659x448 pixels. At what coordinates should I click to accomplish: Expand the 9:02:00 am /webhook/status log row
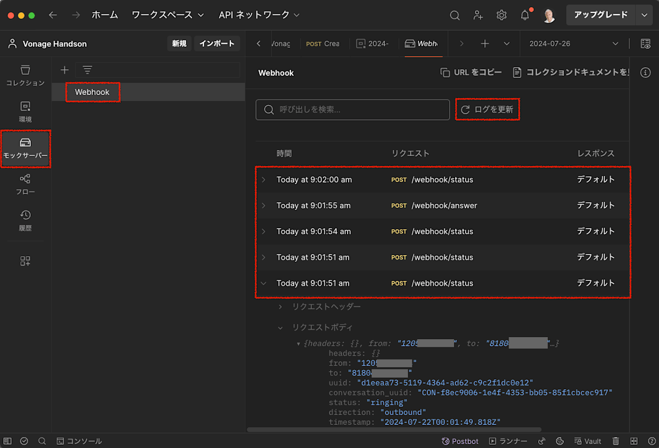tap(264, 180)
